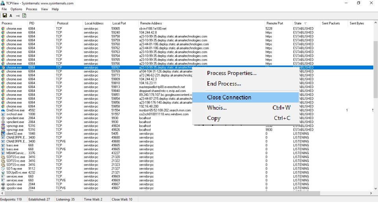Click the spoolsv.exe icon in TCPV6 row

point(3,188)
